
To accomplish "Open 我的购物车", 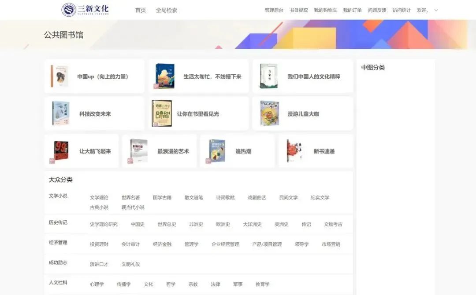I will click(325, 9).
